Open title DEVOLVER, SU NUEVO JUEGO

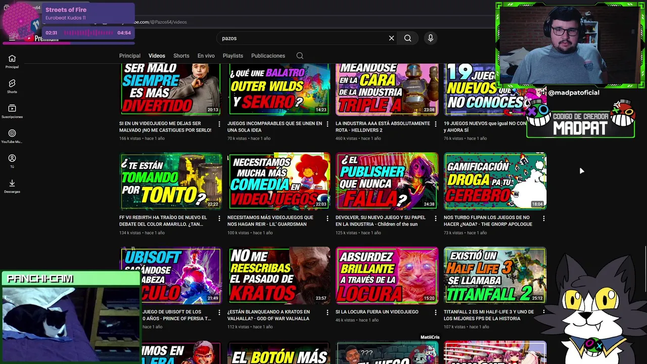tap(381, 220)
